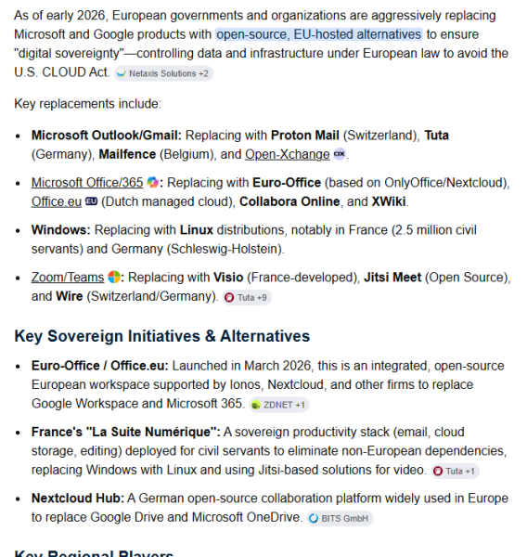Open the Tuta +1 source chip
The height and width of the screenshot is (557, 527).
pos(456,471)
